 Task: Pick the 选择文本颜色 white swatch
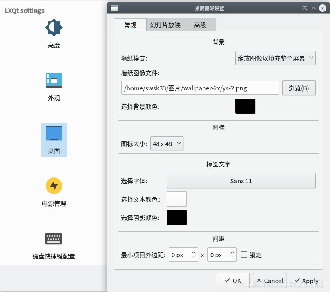(x=176, y=199)
